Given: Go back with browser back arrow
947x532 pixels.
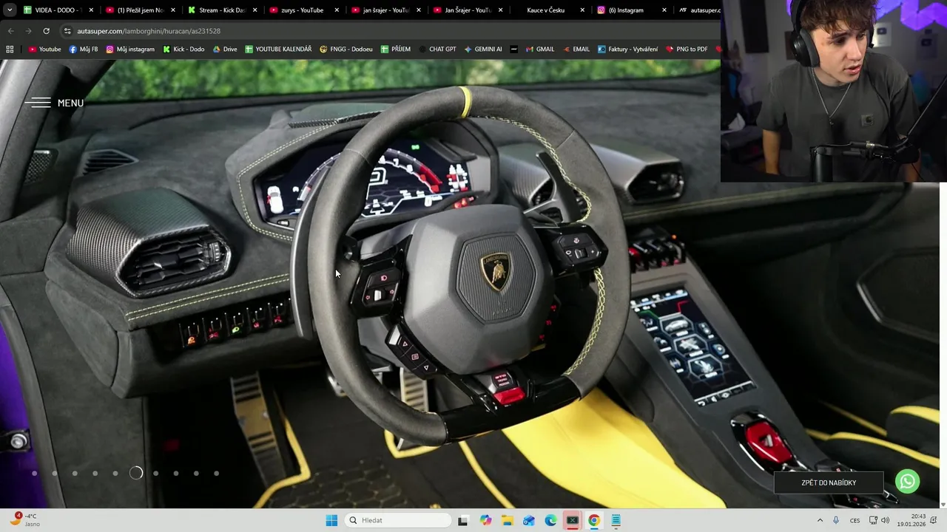Looking at the screenshot, I should [10, 31].
